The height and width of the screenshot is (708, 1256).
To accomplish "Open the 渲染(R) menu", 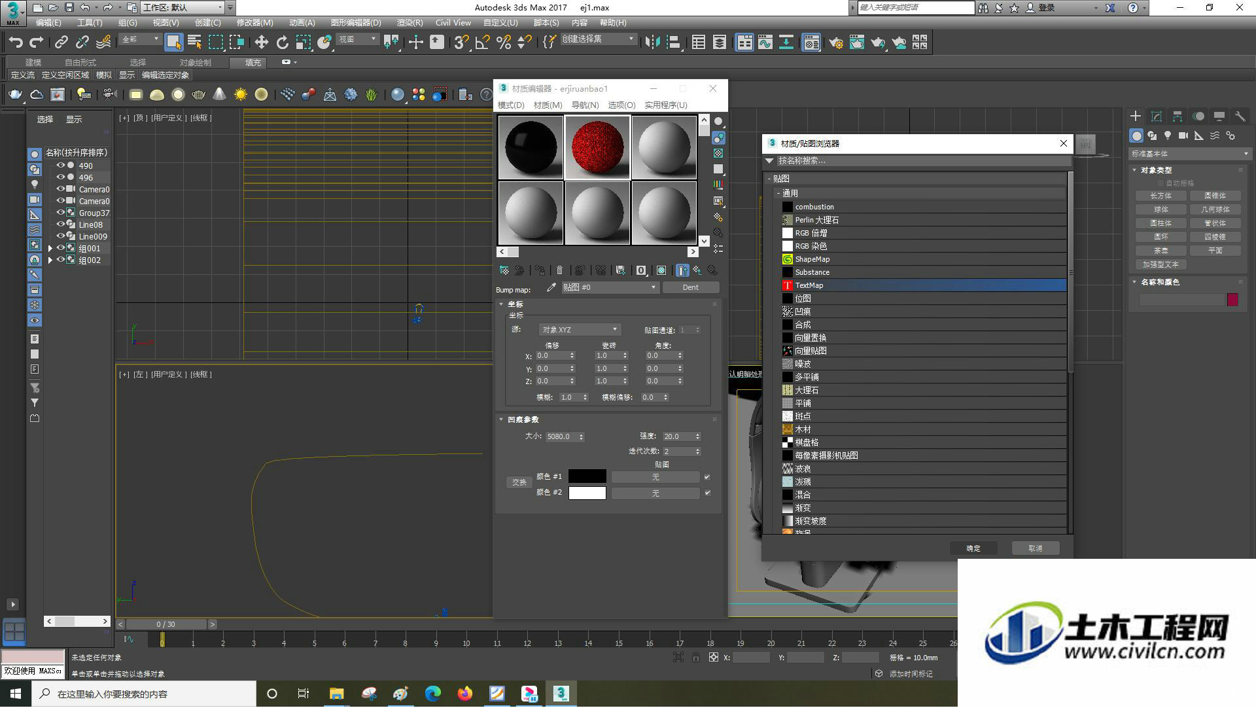I will tap(410, 23).
